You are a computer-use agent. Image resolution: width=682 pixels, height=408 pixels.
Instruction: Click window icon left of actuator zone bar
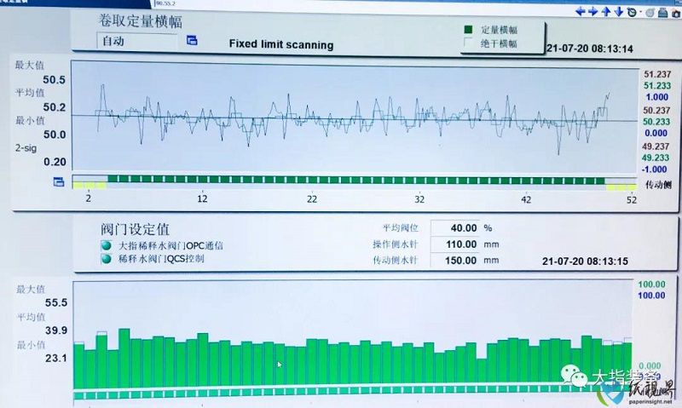pos(59,181)
